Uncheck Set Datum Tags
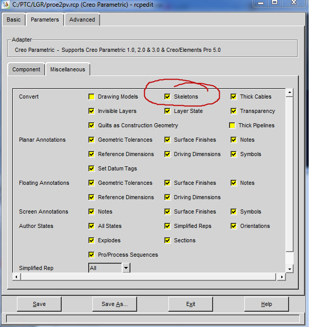 click(x=91, y=168)
